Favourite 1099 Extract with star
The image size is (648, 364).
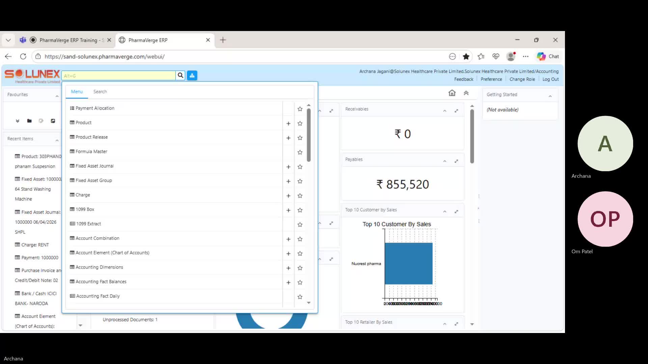point(300,225)
